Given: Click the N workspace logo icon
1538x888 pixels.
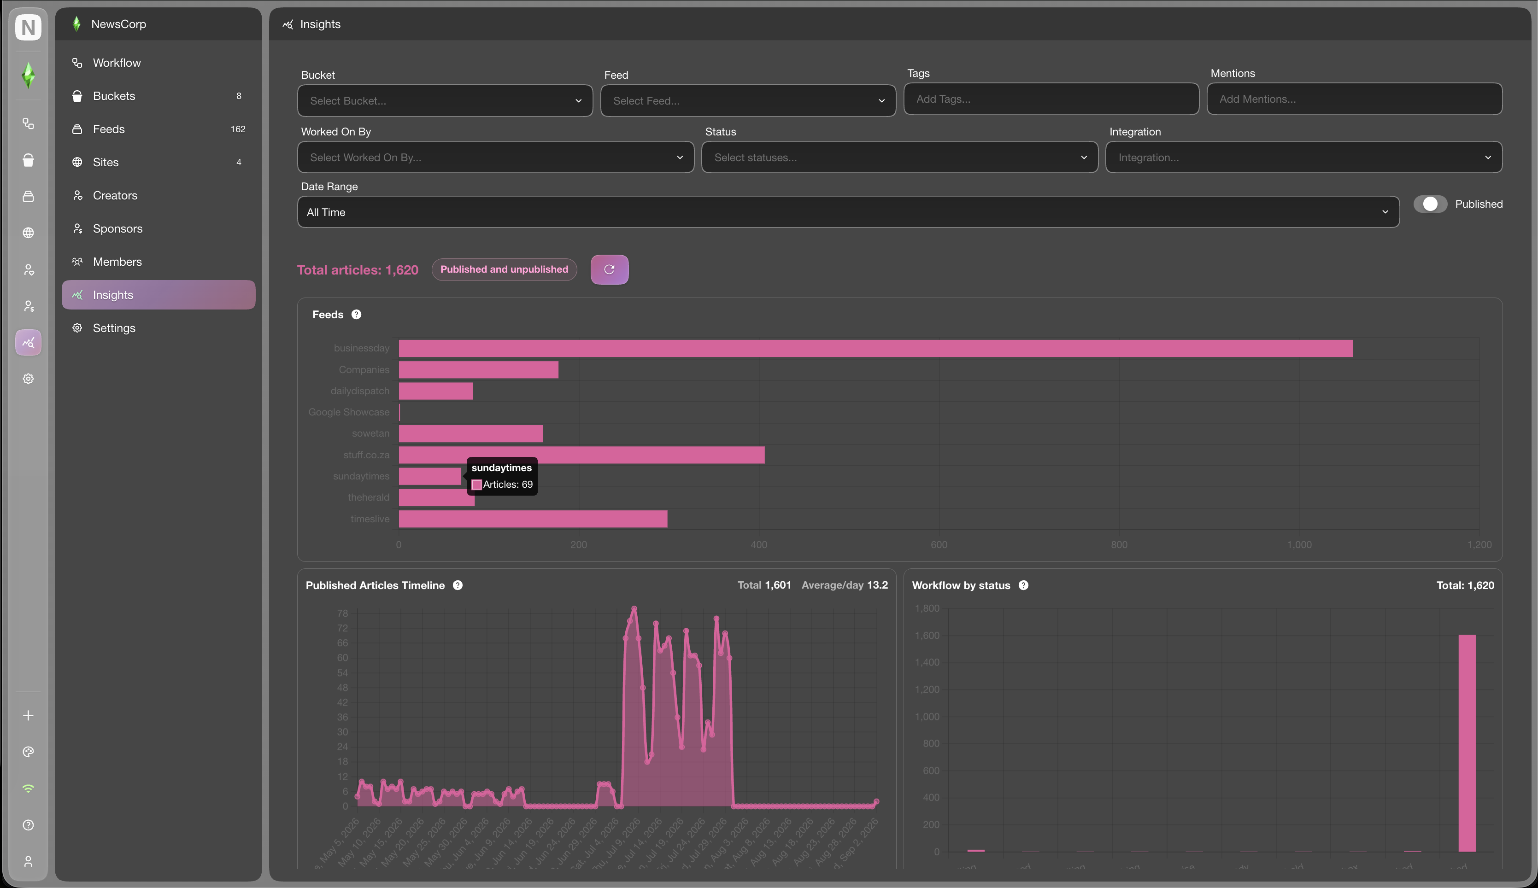Looking at the screenshot, I should pyautogui.click(x=28, y=27).
